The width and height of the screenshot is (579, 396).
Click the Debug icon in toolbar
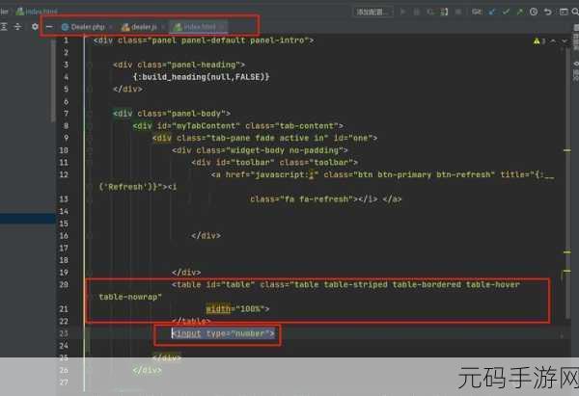click(x=417, y=12)
